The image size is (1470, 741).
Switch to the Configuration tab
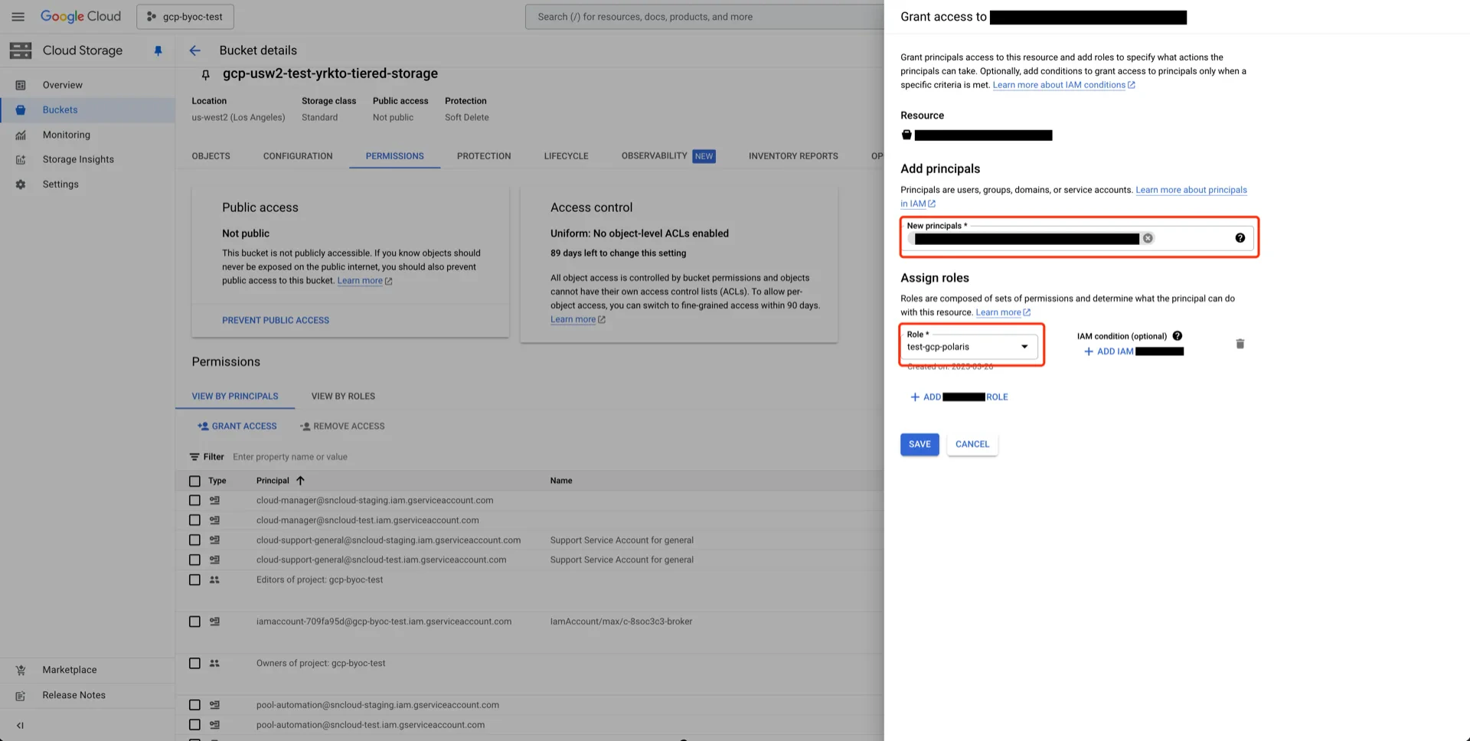[x=298, y=156]
